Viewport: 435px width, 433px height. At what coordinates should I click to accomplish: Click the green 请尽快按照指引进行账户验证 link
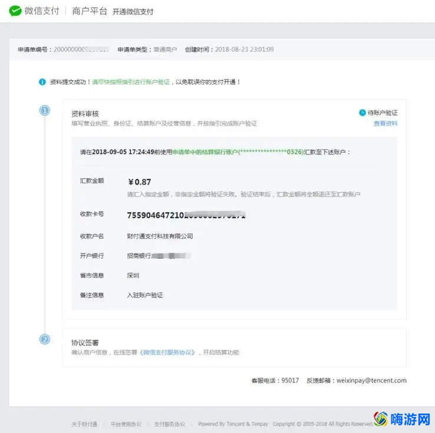pos(131,82)
